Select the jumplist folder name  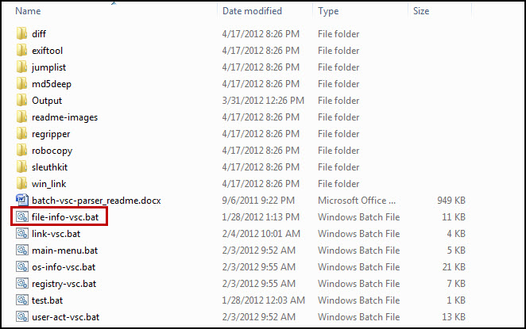pos(48,67)
